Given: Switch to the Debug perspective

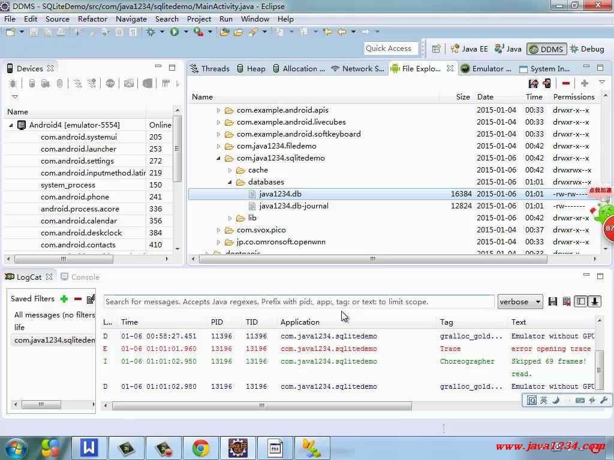Looking at the screenshot, I should click(587, 49).
